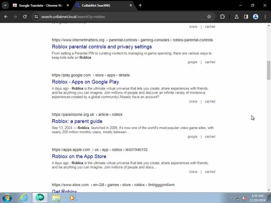Open Roblox on the App Store result
The width and height of the screenshot is (271, 203).
[x=79, y=156]
